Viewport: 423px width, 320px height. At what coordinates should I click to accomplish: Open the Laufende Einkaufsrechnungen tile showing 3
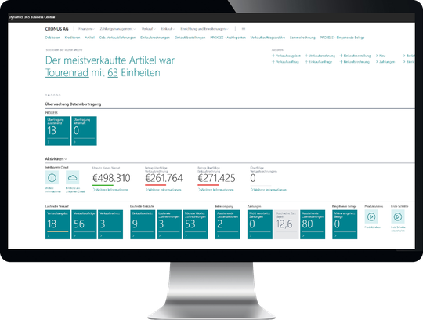[169, 224]
